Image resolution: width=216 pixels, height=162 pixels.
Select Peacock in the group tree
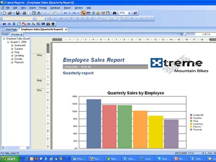pos(19,62)
